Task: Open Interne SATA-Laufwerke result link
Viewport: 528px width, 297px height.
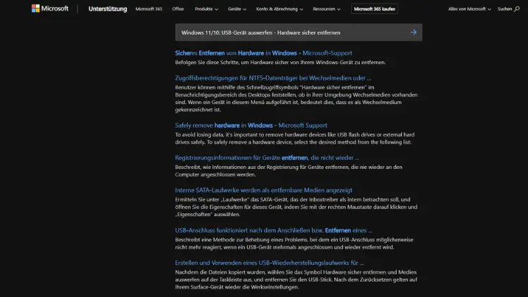Action: (x=263, y=190)
